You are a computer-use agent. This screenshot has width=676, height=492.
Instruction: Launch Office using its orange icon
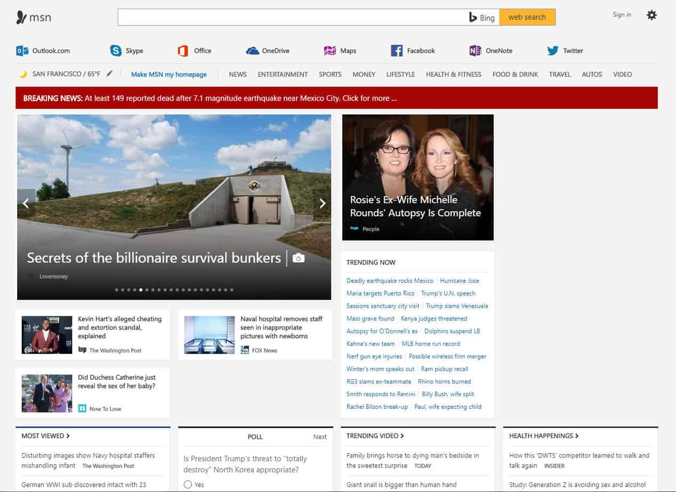183,51
